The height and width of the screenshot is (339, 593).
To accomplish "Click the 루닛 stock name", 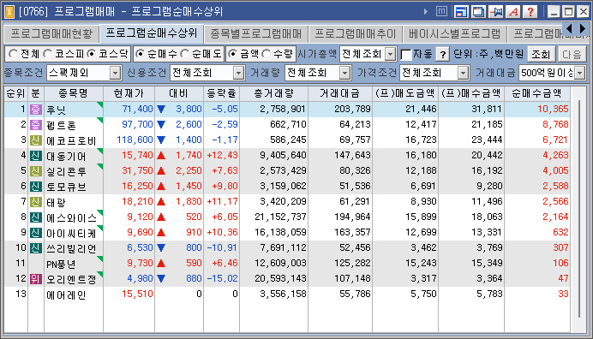I will coord(56,110).
